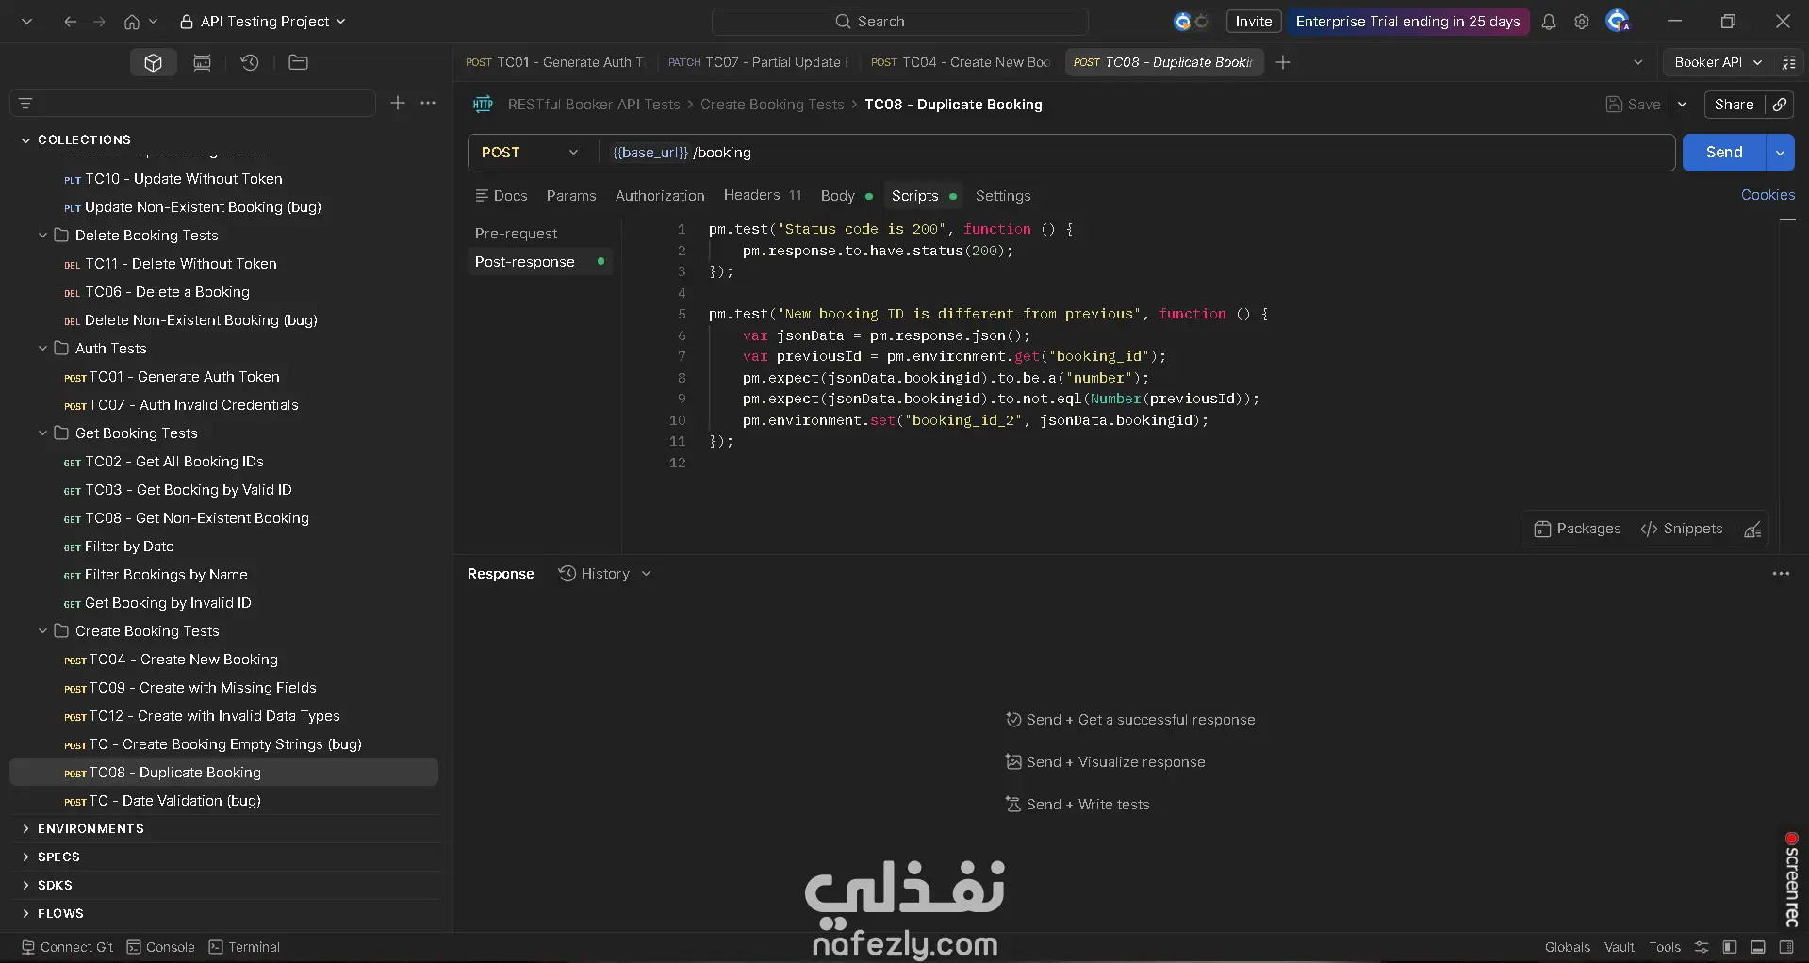Collapse the Get Booking Tests folder
This screenshot has width=1809, height=963.
[x=42, y=433]
